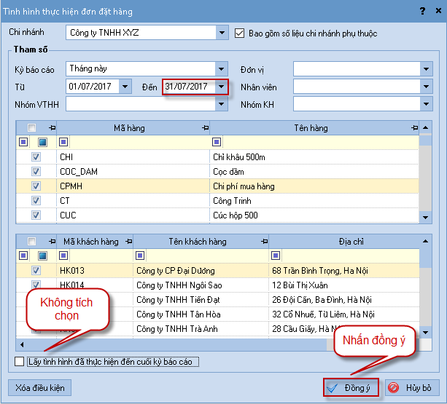The width and height of the screenshot is (447, 404).
Task: Tick Lấy tình hình đã thực hiện checkbox
Action: [x=20, y=362]
